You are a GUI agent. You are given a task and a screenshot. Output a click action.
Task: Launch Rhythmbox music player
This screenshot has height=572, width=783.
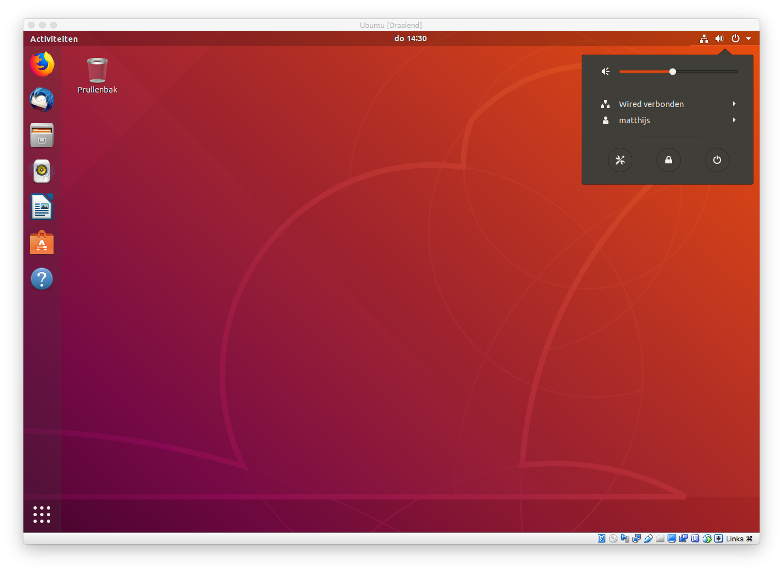(x=42, y=171)
